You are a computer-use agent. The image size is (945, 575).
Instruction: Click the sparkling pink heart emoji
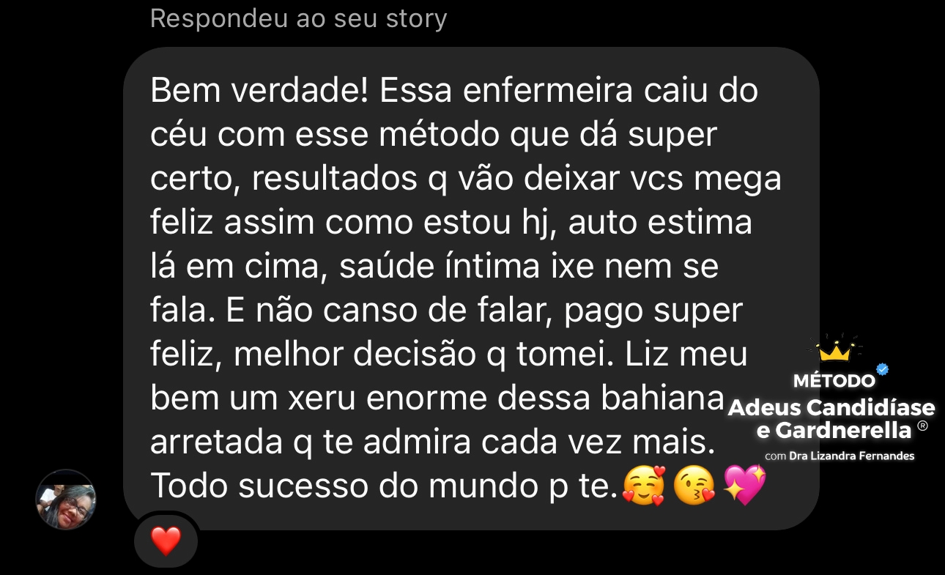[x=744, y=485]
